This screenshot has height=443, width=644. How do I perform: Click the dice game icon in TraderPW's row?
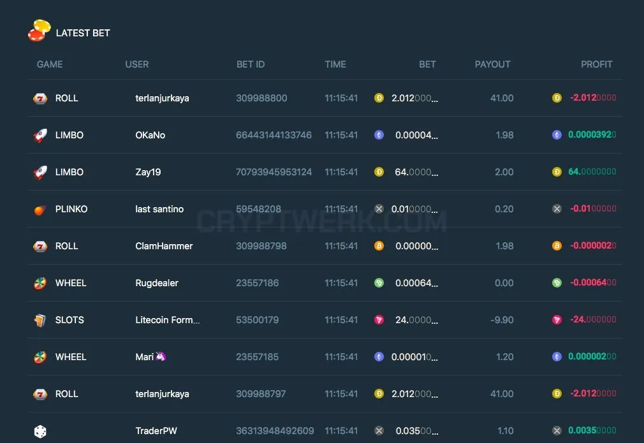[x=40, y=432]
